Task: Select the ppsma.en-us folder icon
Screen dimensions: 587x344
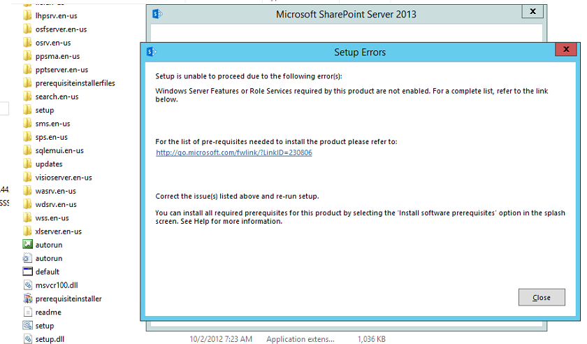Action: pyautogui.click(x=27, y=56)
